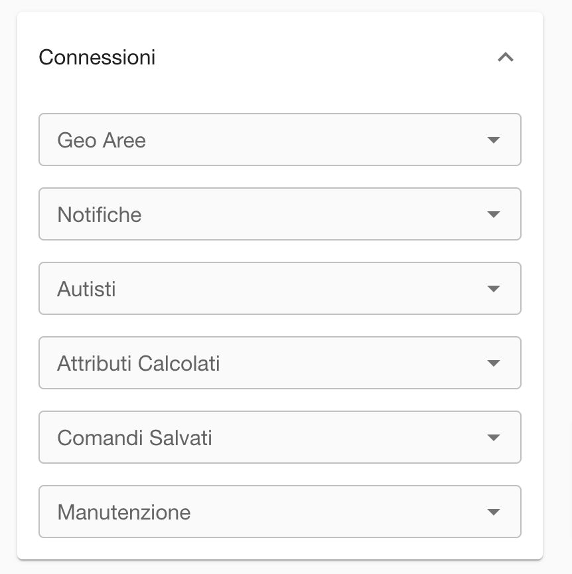Screen dimensions: 572x574
Task: Collapse the Connessioni section chevron
Action: point(506,57)
